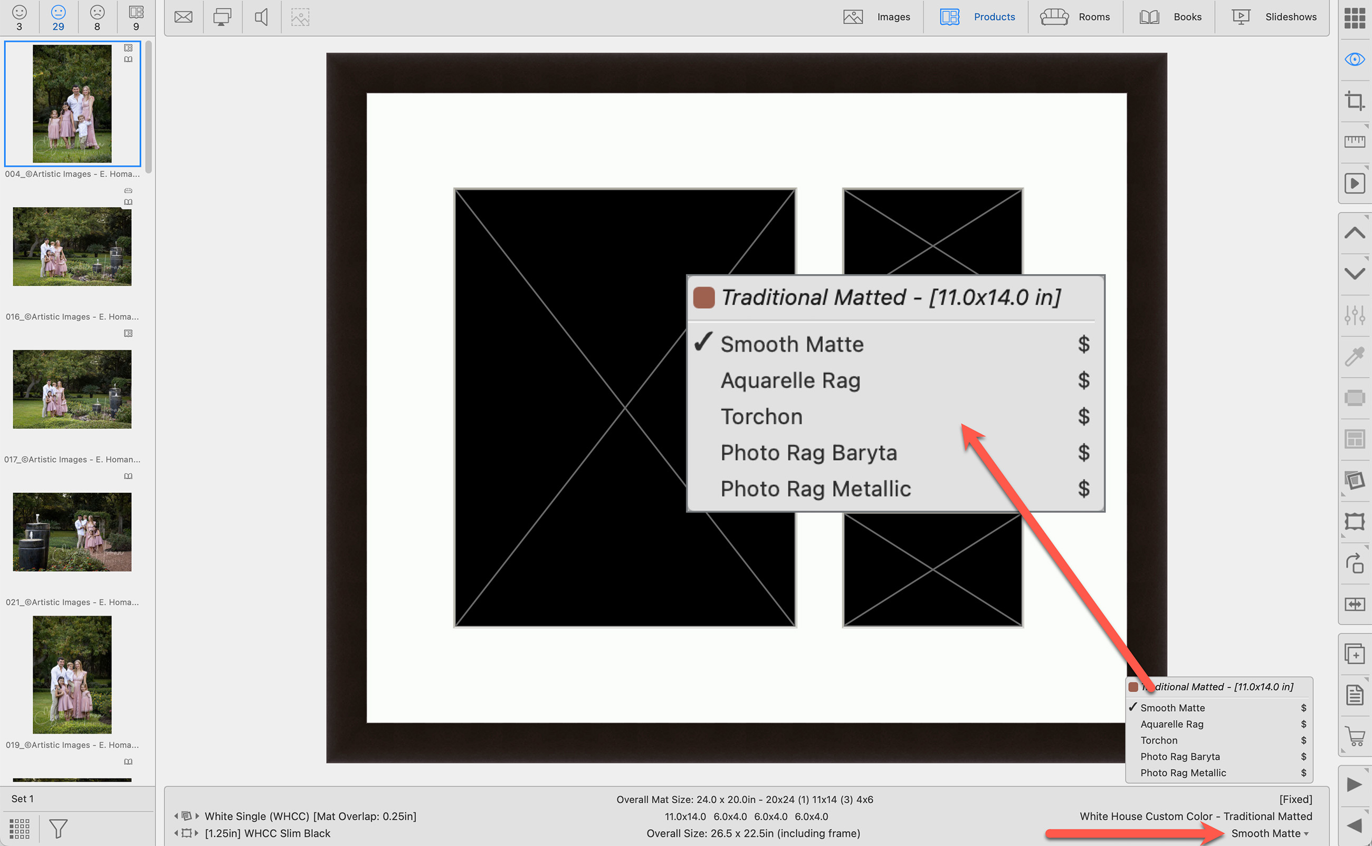Screen dimensions: 1372x846
Task: Select thumbnail 016_©Artistic Images
Action: [72, 247]
